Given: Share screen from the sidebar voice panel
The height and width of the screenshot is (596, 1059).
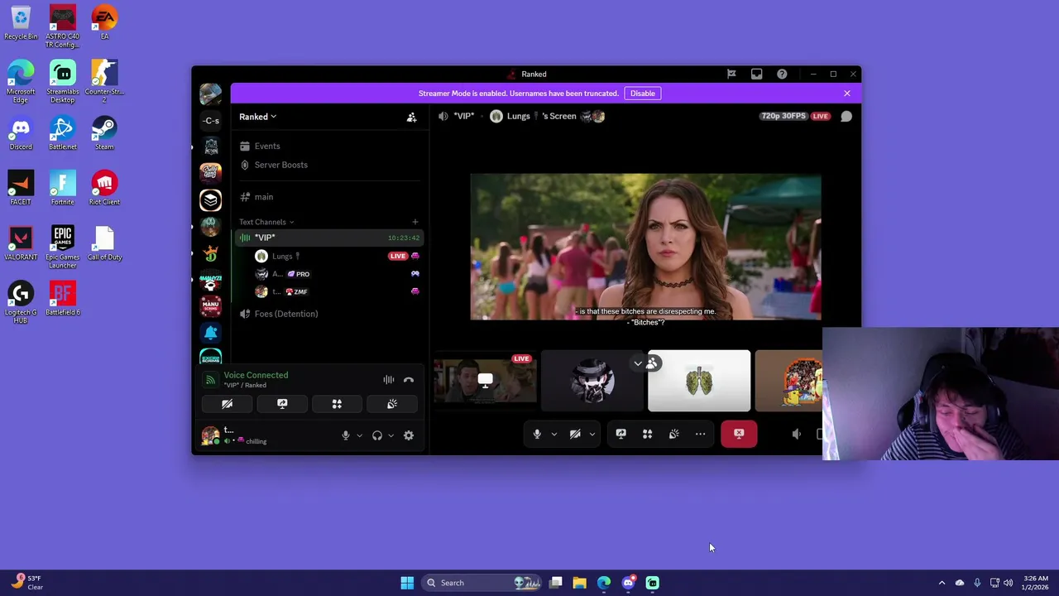Looking at the screenshot, I should [x=282, y=404].
